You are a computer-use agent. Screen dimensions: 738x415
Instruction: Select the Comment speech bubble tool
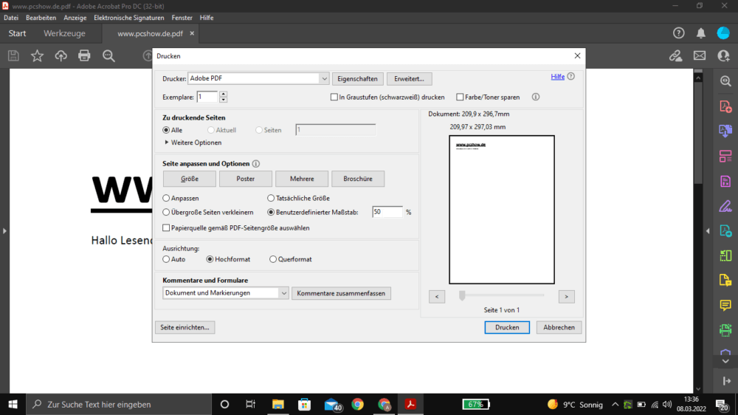725,305
